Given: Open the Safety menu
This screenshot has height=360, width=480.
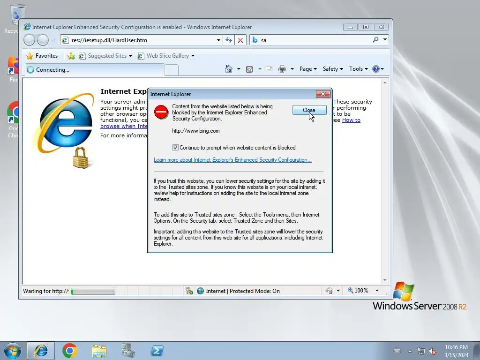Looking at the screenshot, I should click(x=333, y=69).
